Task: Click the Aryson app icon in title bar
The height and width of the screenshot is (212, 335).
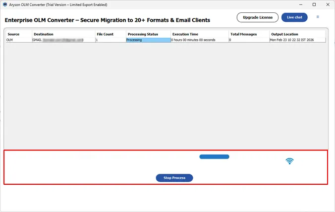Action: [x=5, y=4]
